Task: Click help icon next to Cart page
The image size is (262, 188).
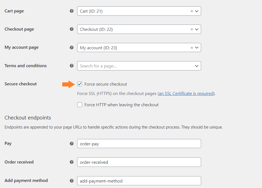Action: pyautogui.click(x=72, y=11)
